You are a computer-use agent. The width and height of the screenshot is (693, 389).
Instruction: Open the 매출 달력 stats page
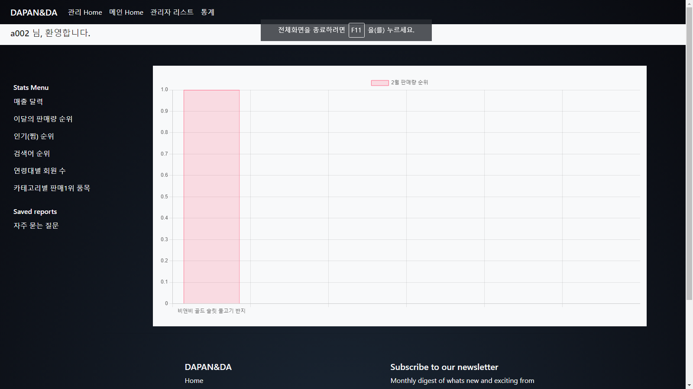click(x=28, y=102)
